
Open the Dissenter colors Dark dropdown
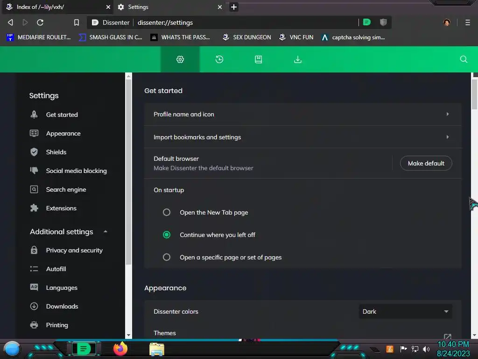pos(406,311)
